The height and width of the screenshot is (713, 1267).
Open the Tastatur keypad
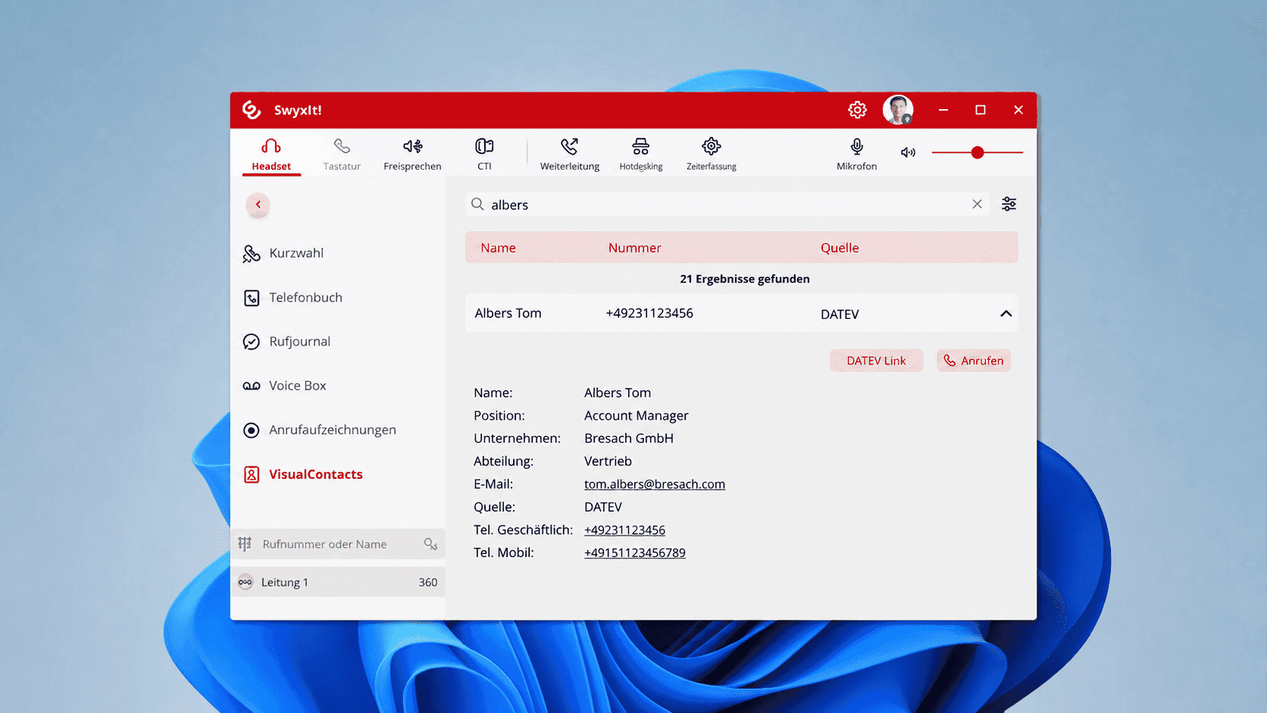tap(342, 155)
